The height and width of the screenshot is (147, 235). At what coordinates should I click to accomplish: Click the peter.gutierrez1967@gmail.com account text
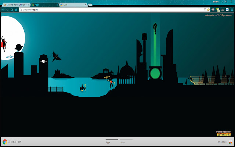tap(218, 15)
